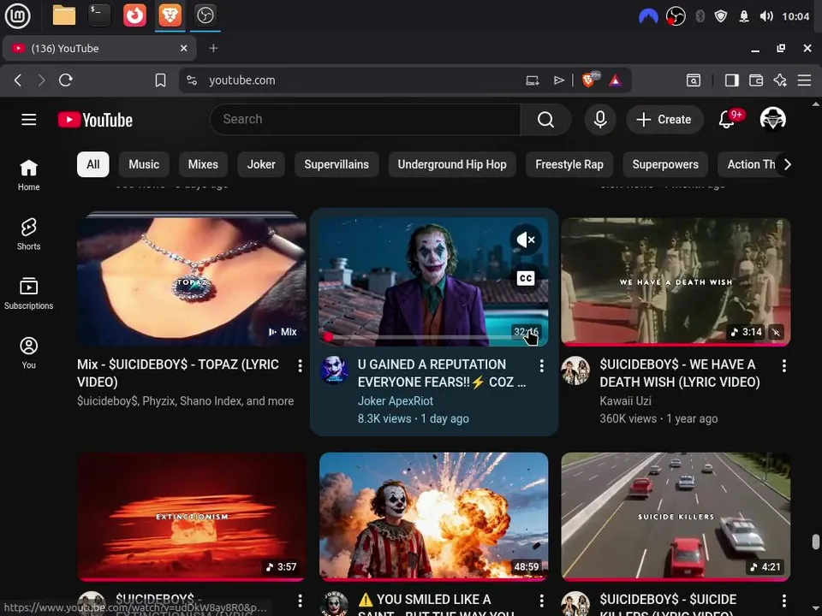Click the Brave Rewards triangle icon
The height and width of the screenshot is (616, 822).
tap(616, 80)
